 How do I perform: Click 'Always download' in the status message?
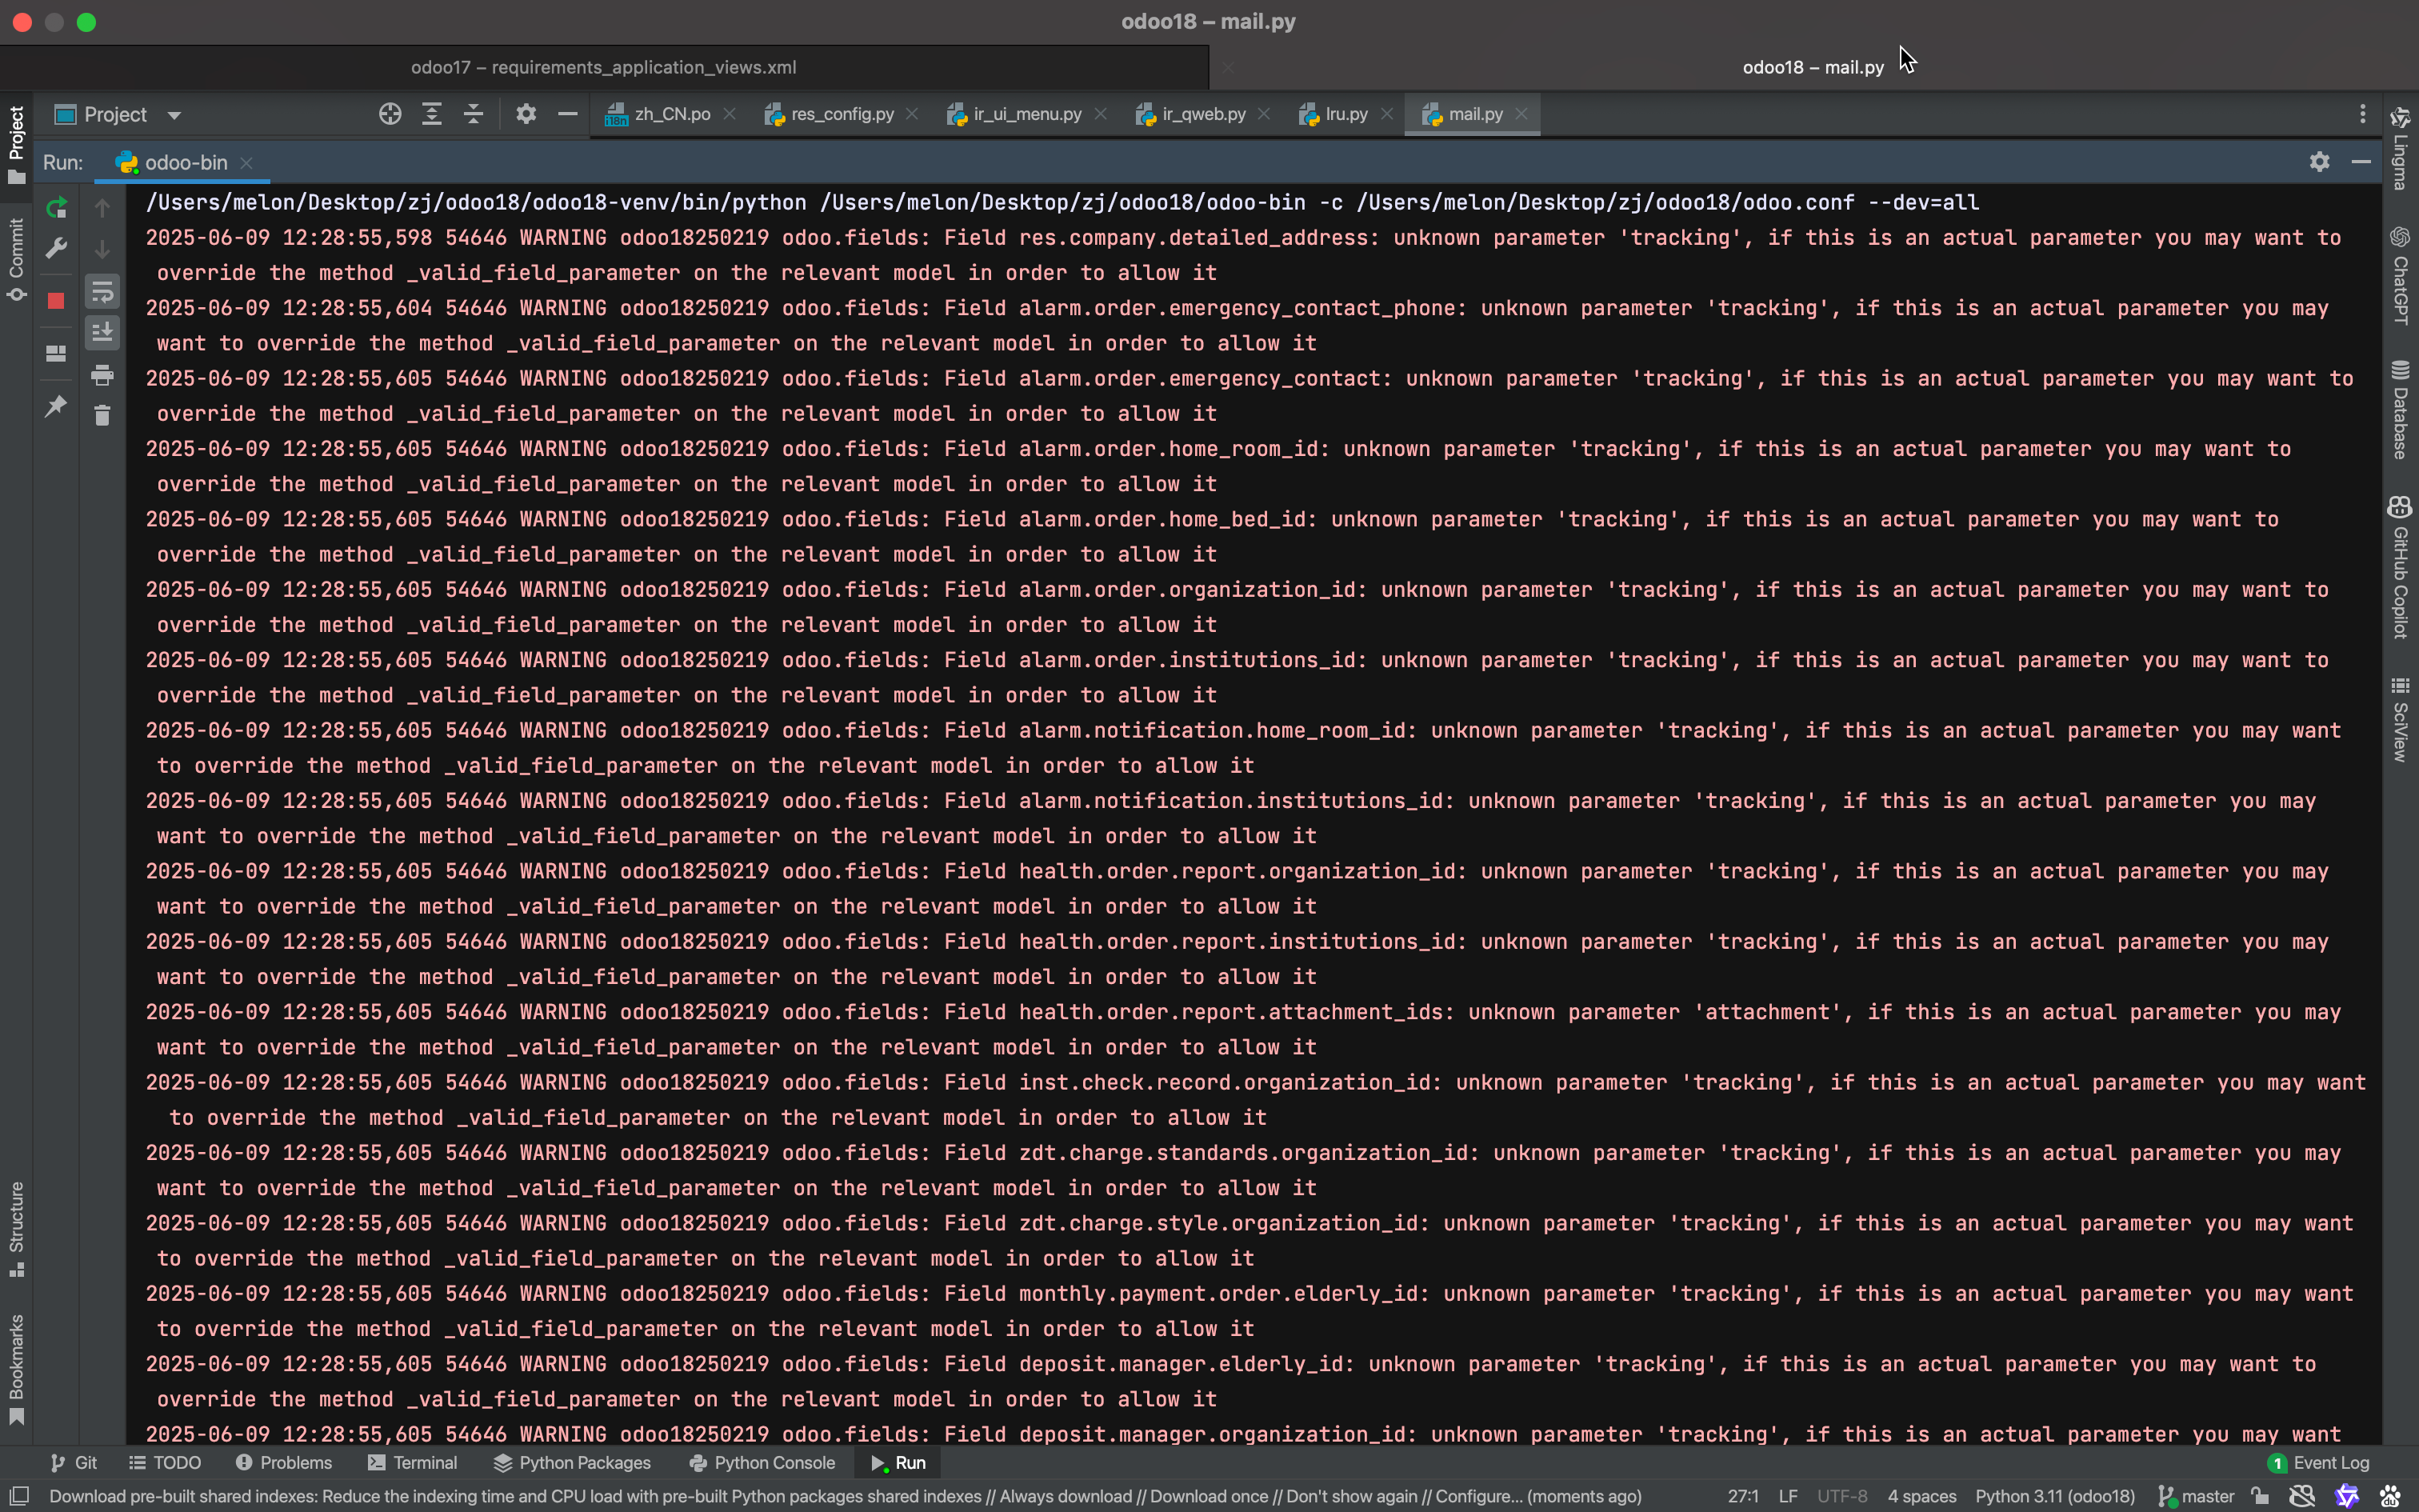pyautogui.click(x=1066, y=1496)
